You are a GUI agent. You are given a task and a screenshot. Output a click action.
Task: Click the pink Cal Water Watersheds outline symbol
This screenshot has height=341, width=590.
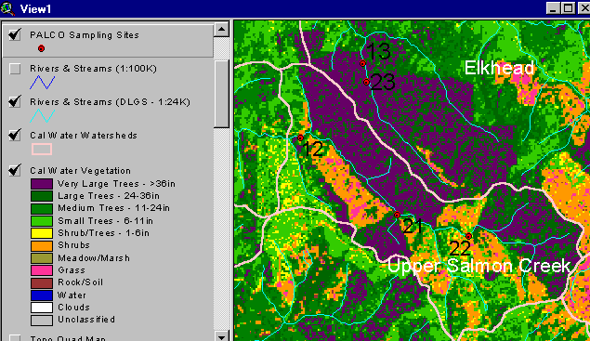pyautogui.click(x=42, y=150)
